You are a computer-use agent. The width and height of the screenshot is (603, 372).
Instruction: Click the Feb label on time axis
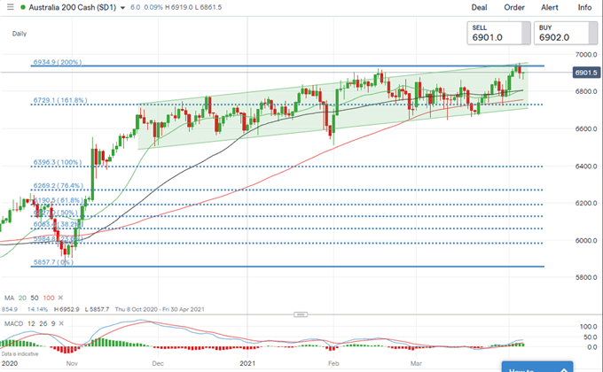pyautogui.click(x=333, y=363)
